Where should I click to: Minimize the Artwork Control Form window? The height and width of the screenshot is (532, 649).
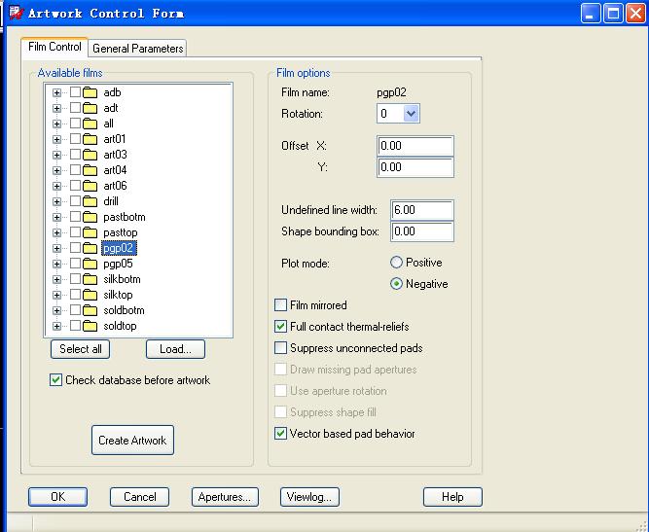pos(591,14)
